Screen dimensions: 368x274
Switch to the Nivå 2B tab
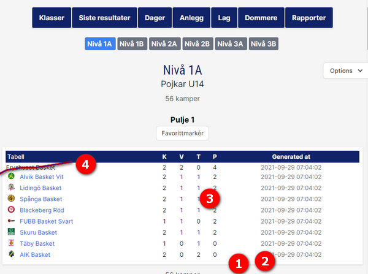click(x=197, y=44)
